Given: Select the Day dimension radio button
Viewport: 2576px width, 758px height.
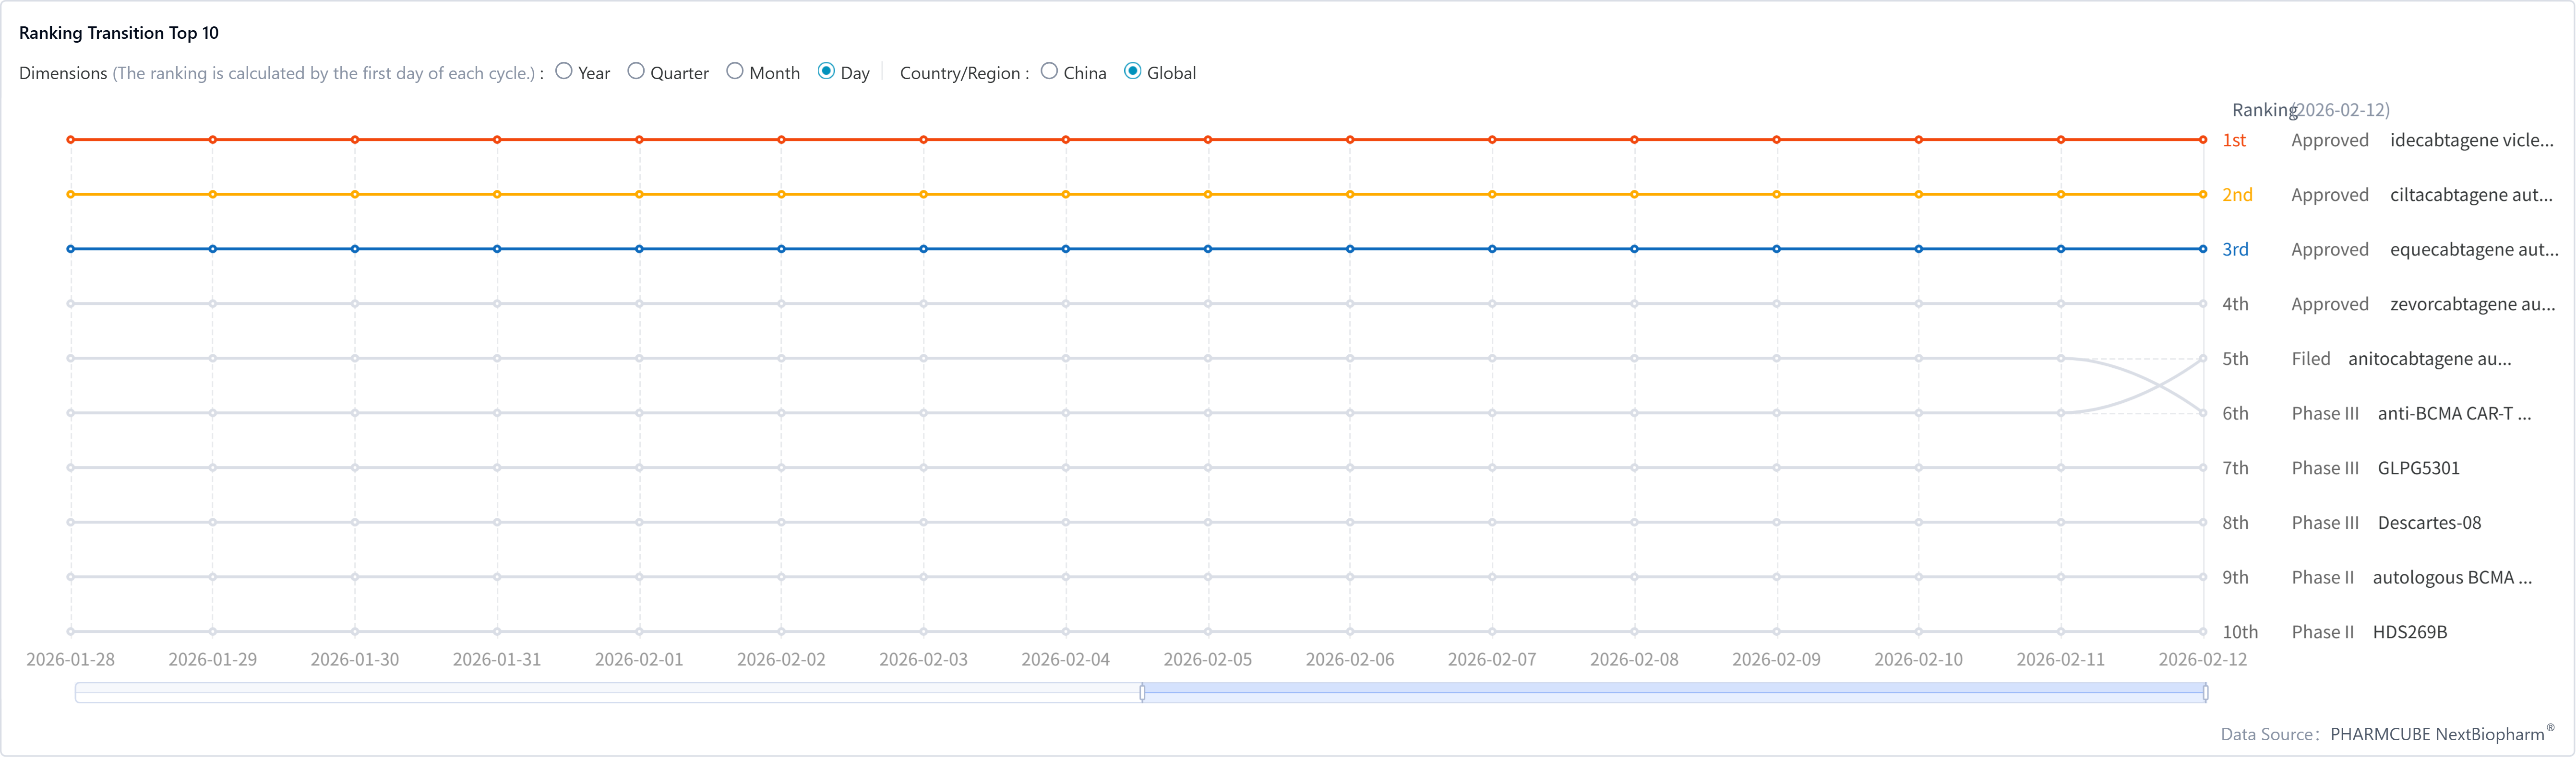Looking at the screenshot, I should click(x=826, y=71).
